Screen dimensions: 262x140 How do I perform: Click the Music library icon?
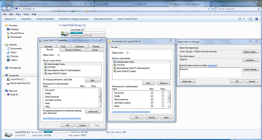coord(8,52)
